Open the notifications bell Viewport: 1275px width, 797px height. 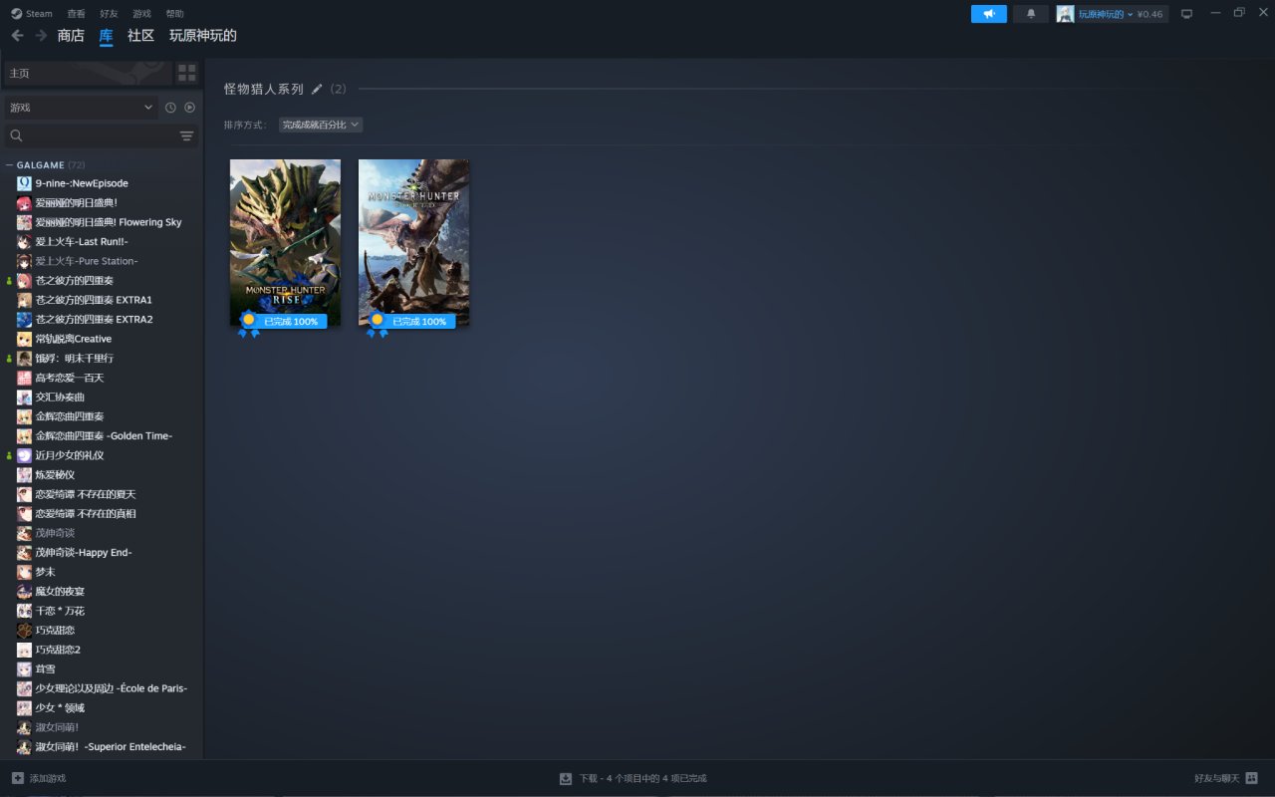coord(1031,14)
